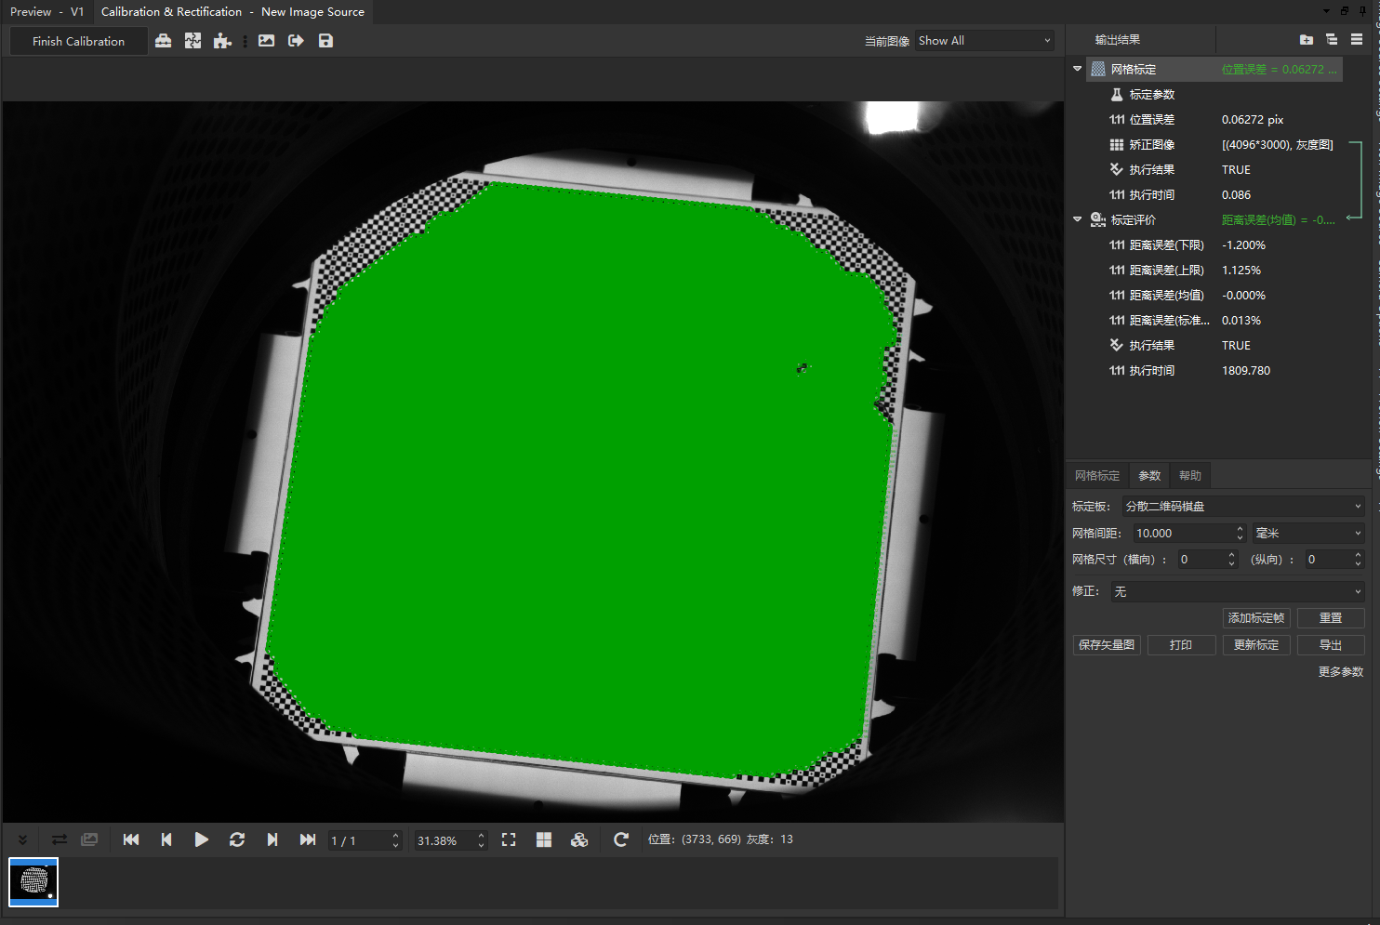Switch to the 帮助 tab

pos(1190,475)
